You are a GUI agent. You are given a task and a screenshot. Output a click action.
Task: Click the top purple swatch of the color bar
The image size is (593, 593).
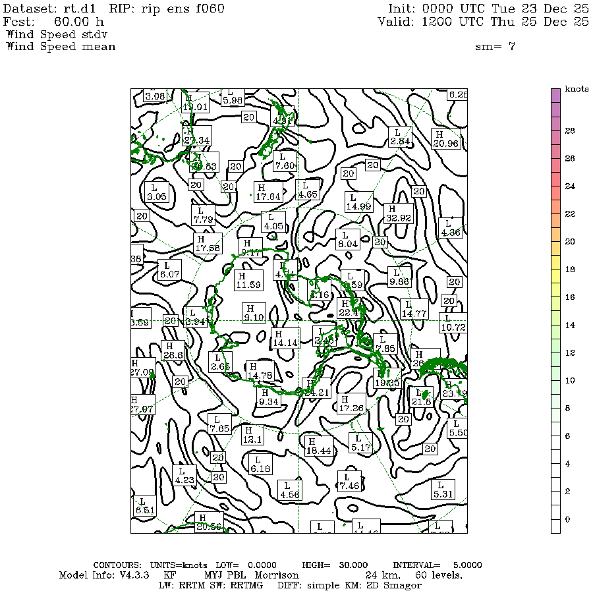click(555, 96)
